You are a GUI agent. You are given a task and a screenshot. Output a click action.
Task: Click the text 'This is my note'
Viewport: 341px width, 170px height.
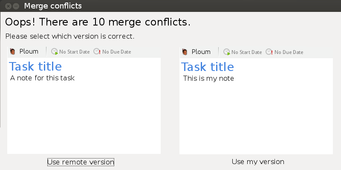[x=208, y=79]
